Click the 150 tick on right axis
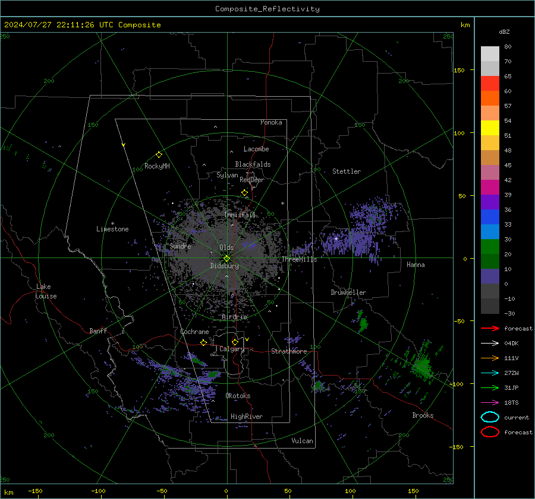 (x=459, y=70)
